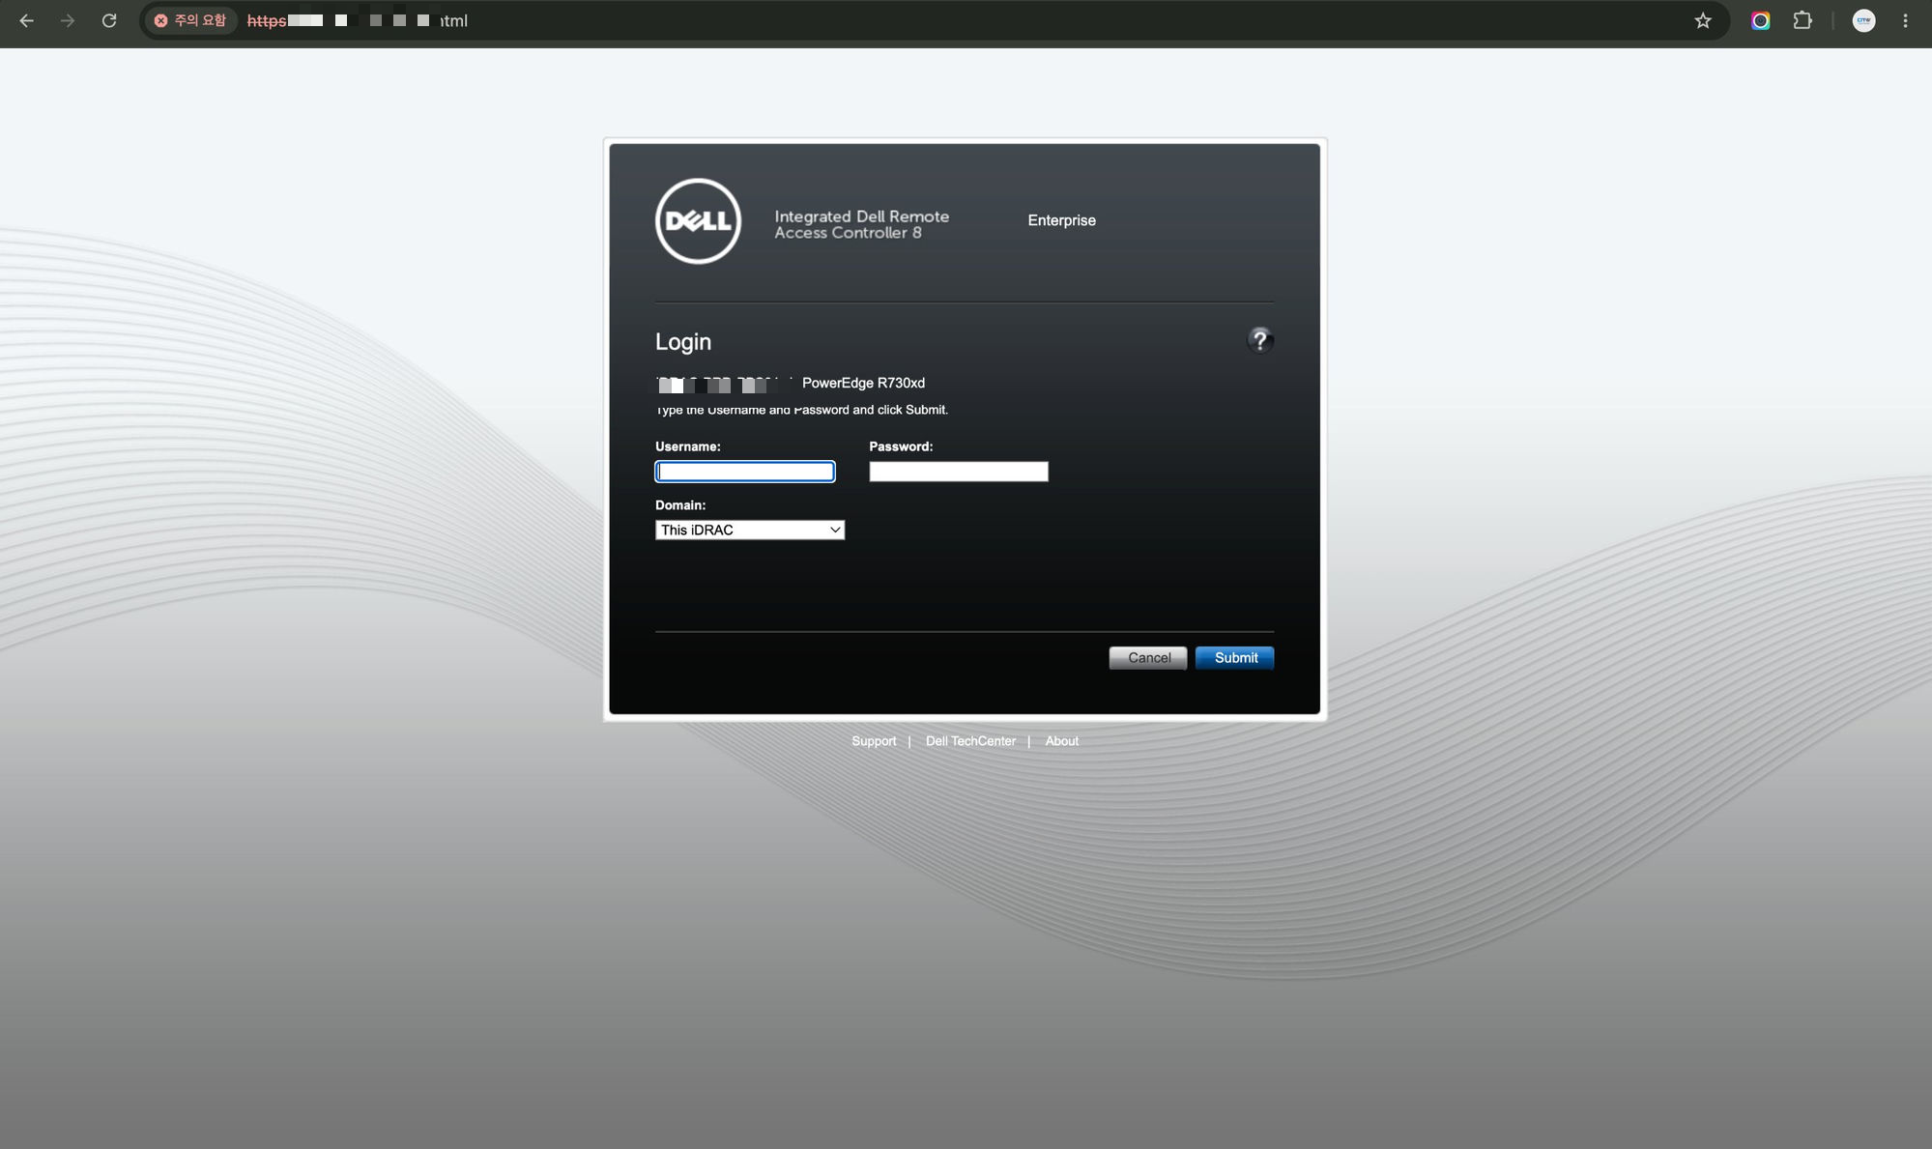Viewport: 1932px width, 1149px height.
Task: Click the browser back arrow
Action: (x=26, y=20)
